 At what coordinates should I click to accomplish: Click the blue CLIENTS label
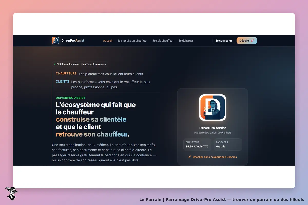tap(62, 81)
